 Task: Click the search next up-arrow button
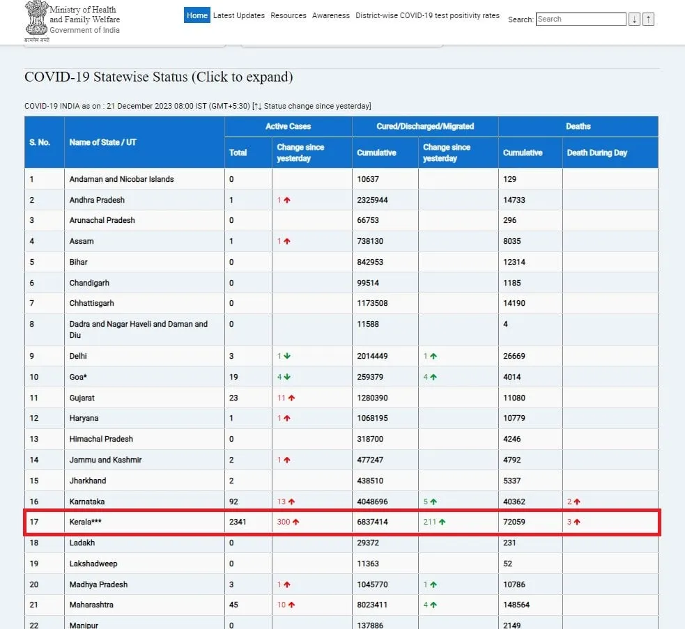tap(648, 20)
